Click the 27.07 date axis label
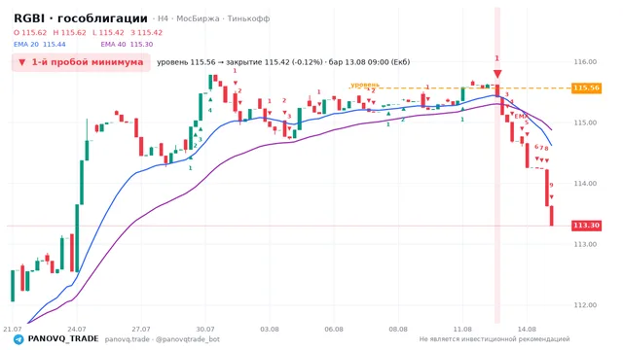Viewport: 623px width, 350px height. point(141,330)
